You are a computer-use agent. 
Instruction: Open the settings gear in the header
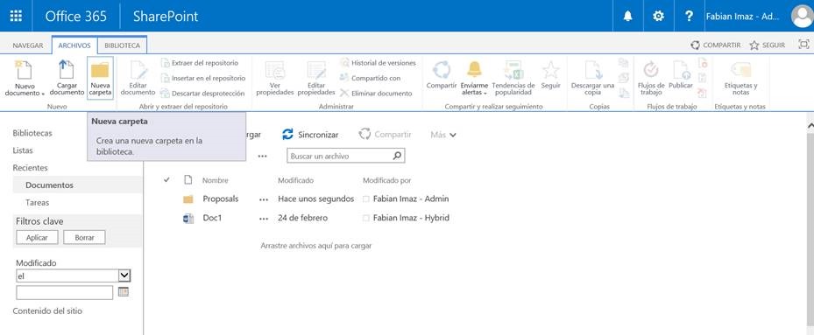point(658,16)
